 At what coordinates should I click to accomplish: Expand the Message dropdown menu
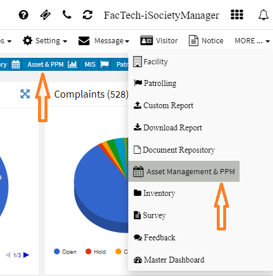tap(104, 41)
